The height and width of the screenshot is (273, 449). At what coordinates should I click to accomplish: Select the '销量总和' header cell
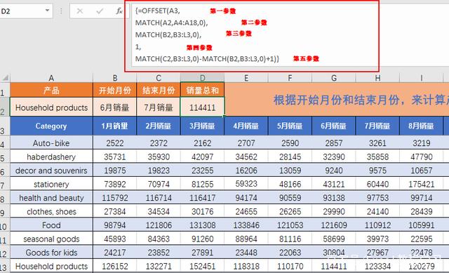(x=202, y=90)
